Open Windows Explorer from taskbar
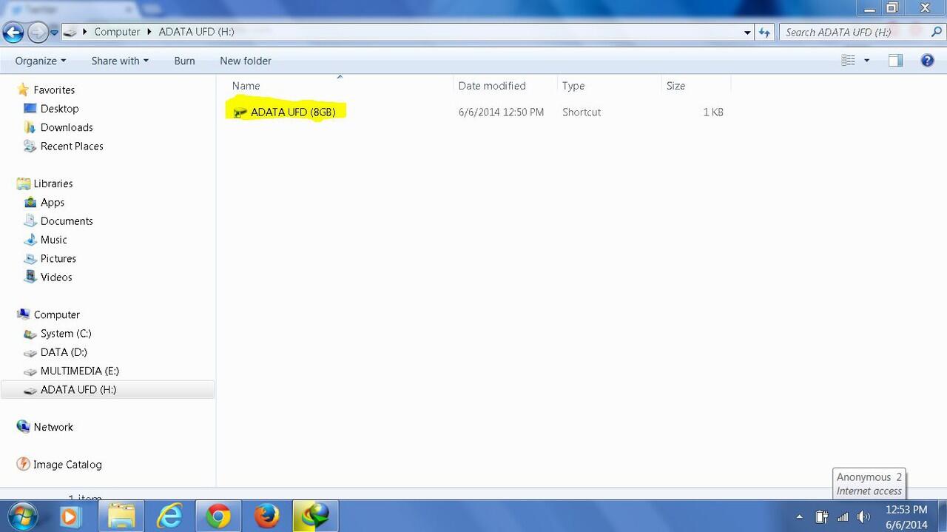The height and width of the screenshot is (532, 947). (121, 516)
